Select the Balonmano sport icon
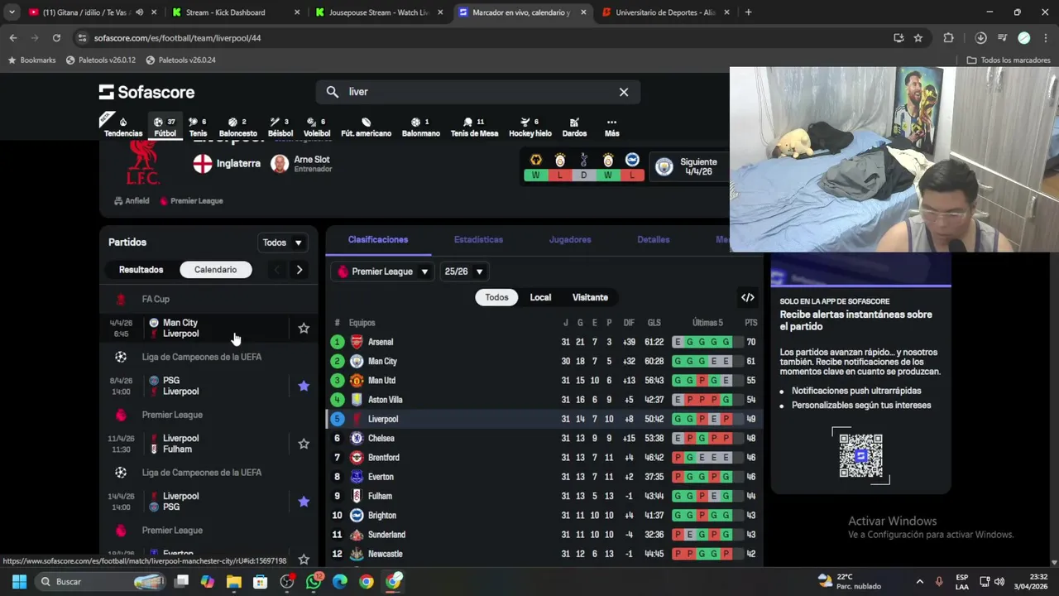This screenshot has height=596, width=1059. coord(420,127)
